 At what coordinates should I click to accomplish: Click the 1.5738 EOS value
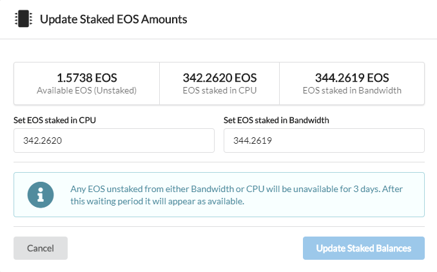[86, 77]
